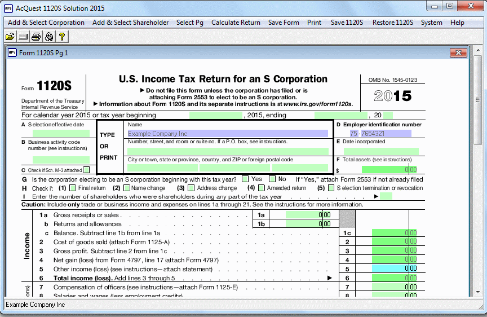Viewport: 487px width, 317px height.
Task: Click the 'Gross receipts or sales' label
Action: (86, 215)
